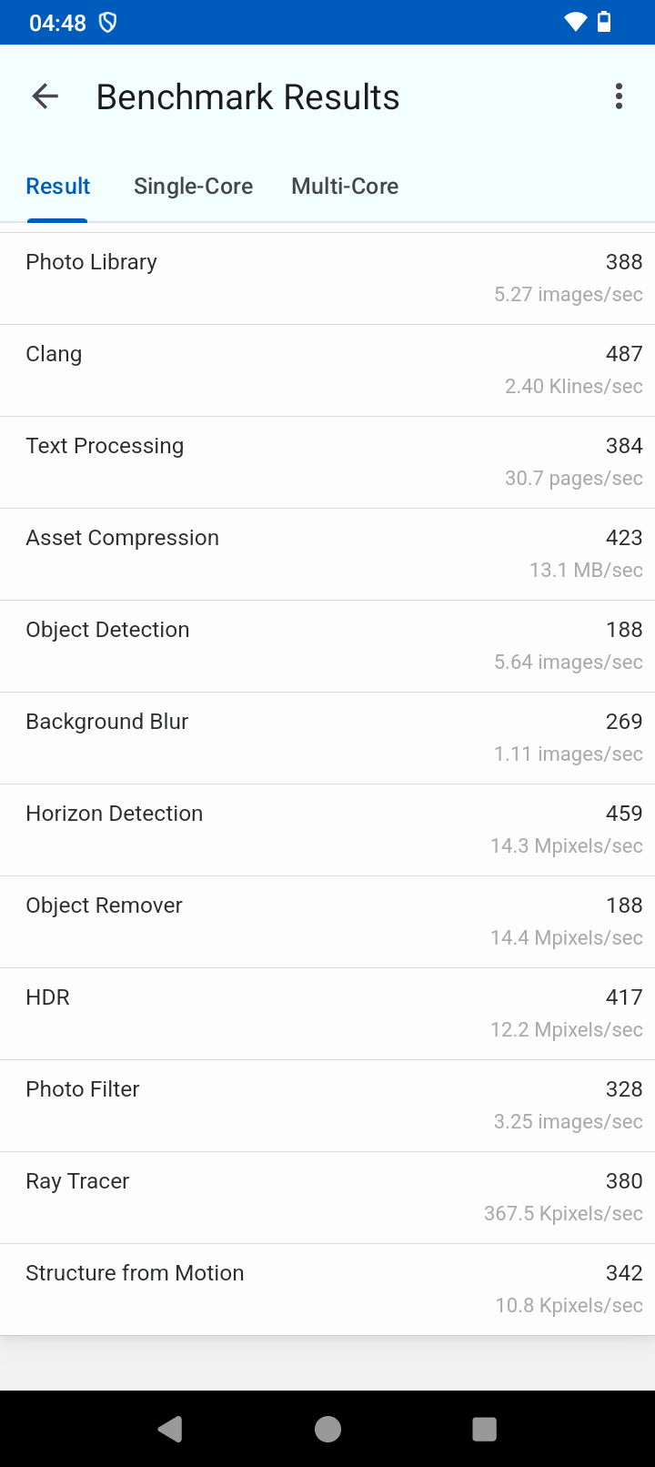Switch to the Single-Core tab
The width and height of the screenshot is (655, 1467).
coord(193,187)
